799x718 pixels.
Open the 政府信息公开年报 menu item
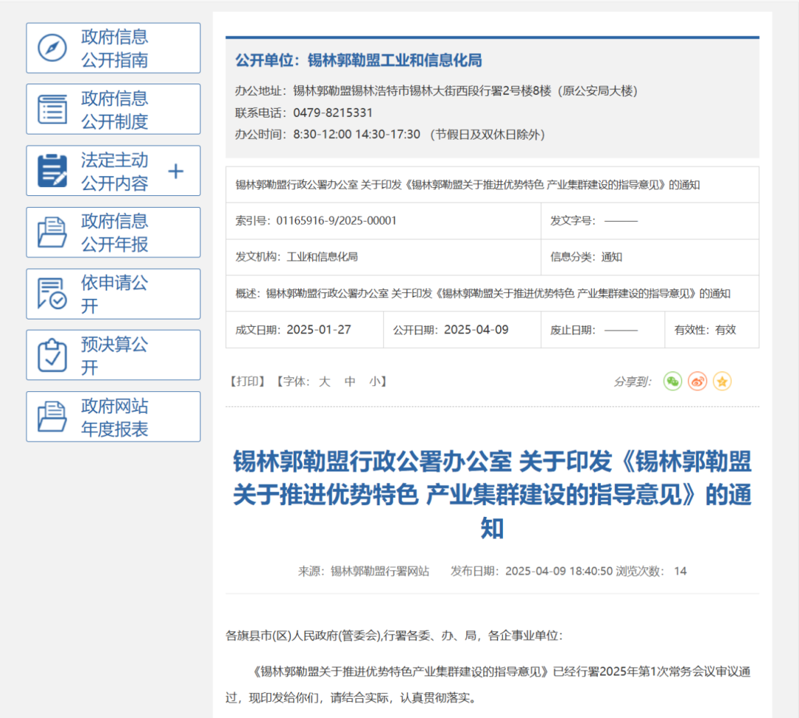(115, 232)
